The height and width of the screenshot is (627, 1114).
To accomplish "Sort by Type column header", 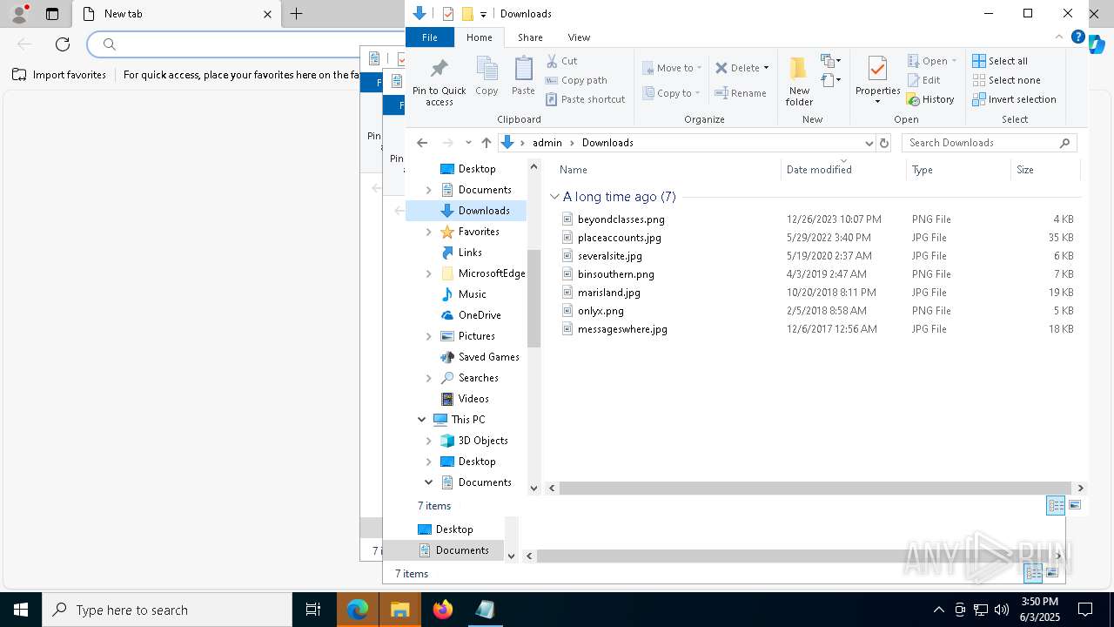I will pos(958,170).
